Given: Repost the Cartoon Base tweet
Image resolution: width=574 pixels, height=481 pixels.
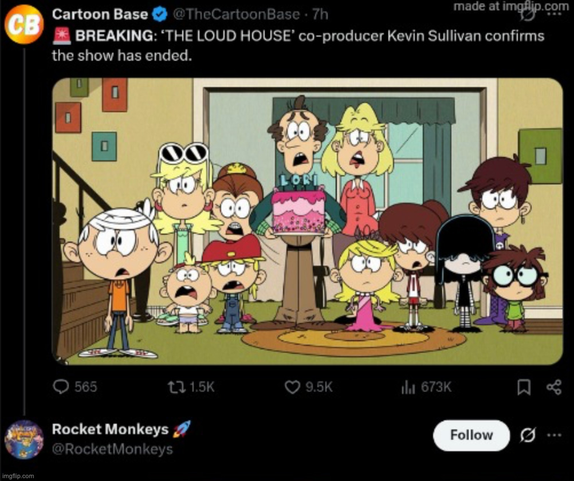Looking at the screenshot, I should [175, 387].
